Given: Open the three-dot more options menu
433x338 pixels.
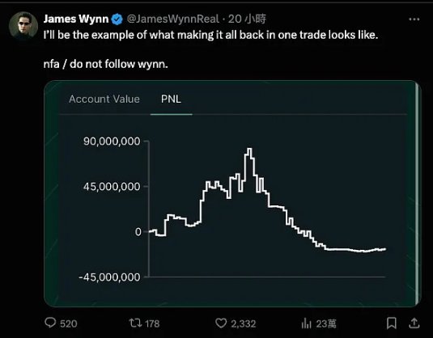Looking at the screenshot, I should 414,19.
